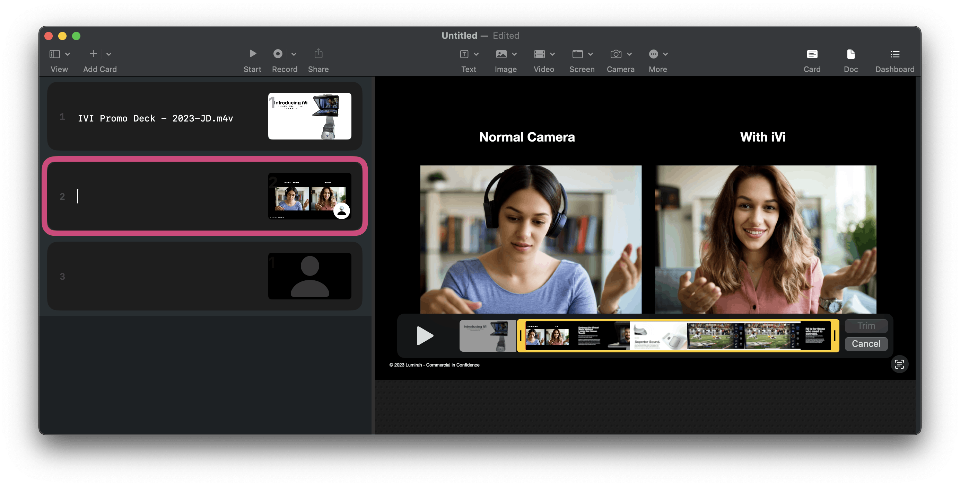Click the Add Card plus icon
This screenshot has width=960, height=486.
[x=94, y=54]
